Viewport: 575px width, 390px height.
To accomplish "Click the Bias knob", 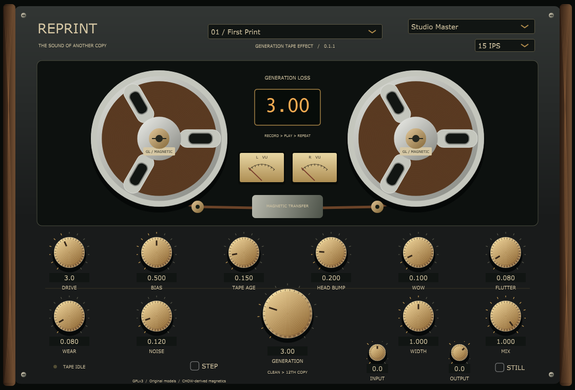I will point(157,252).
